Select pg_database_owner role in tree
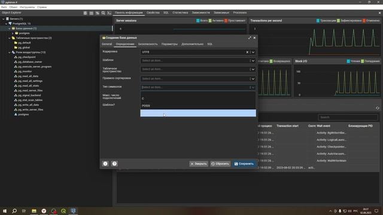 pyautogui.click(x=30, y=62)
